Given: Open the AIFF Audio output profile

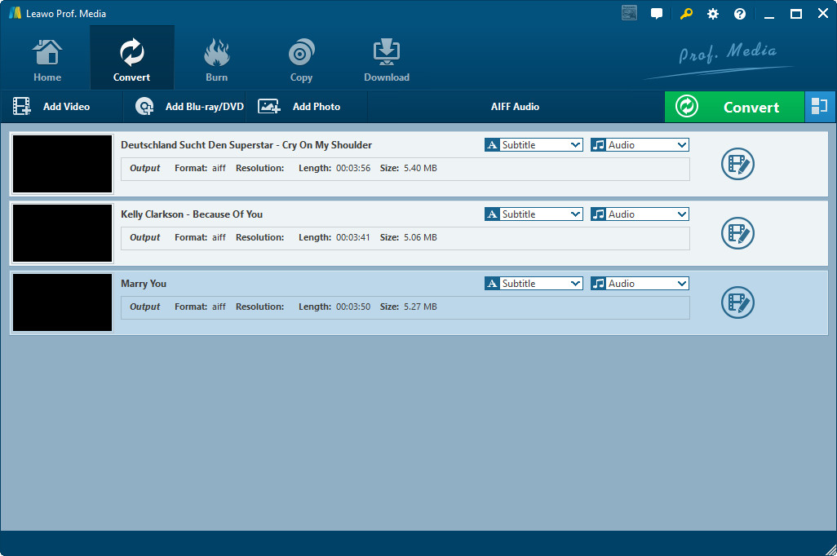Looking at the screenshot, I should click(x=515, y=107).
